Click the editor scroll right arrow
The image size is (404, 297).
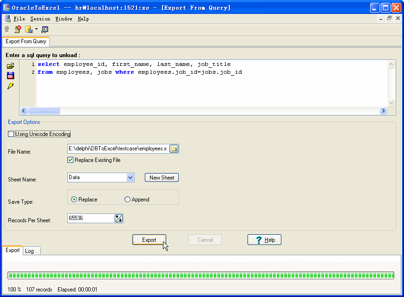[x=383, y=111]
